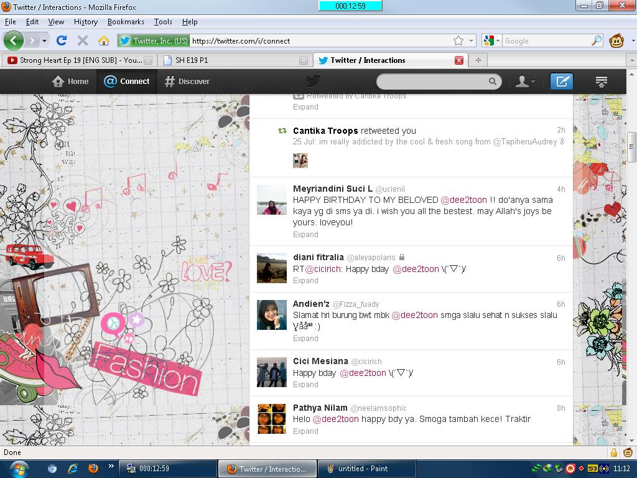Click Pathya Nilam avatar collage
This screenshot has width=637, height=478.
[272, 419]
